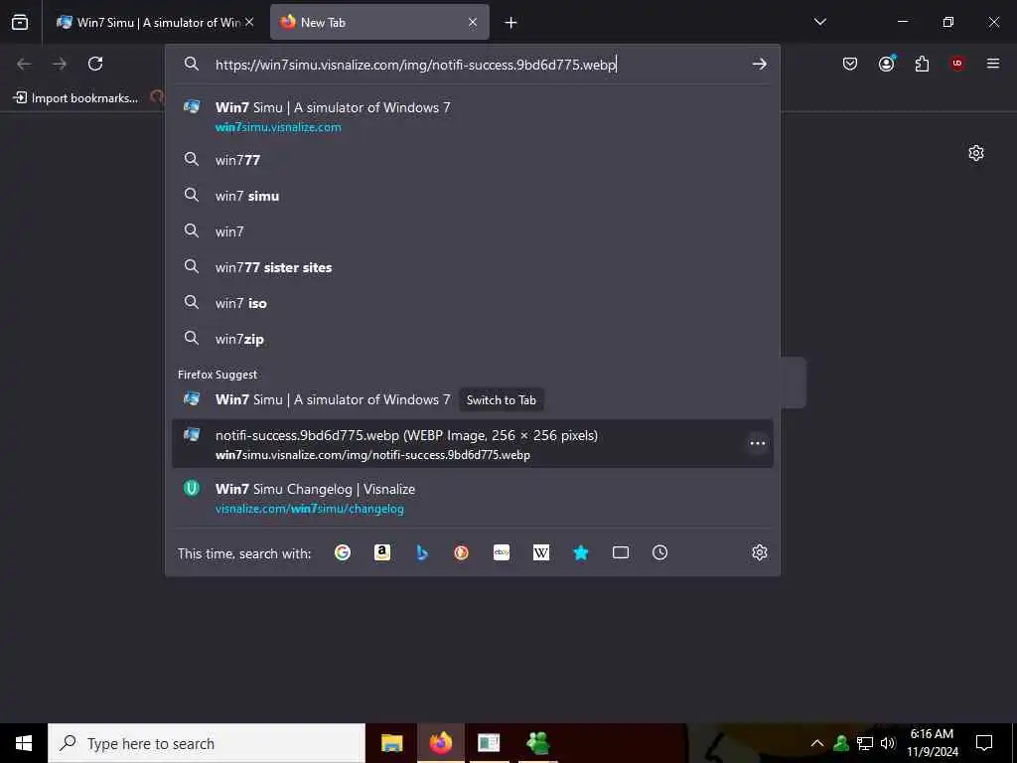1017x763 pixels.
Task: Show hidden tray icons chevron
Action: (x=817, y=743)
